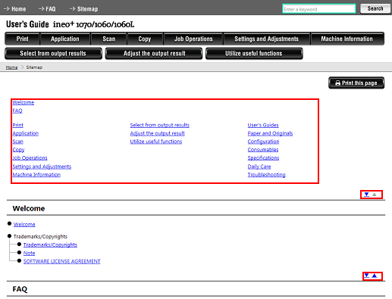Open the Settings and Adjustments sitemap link
392x299 pixels.
click(x=42, y=167)
